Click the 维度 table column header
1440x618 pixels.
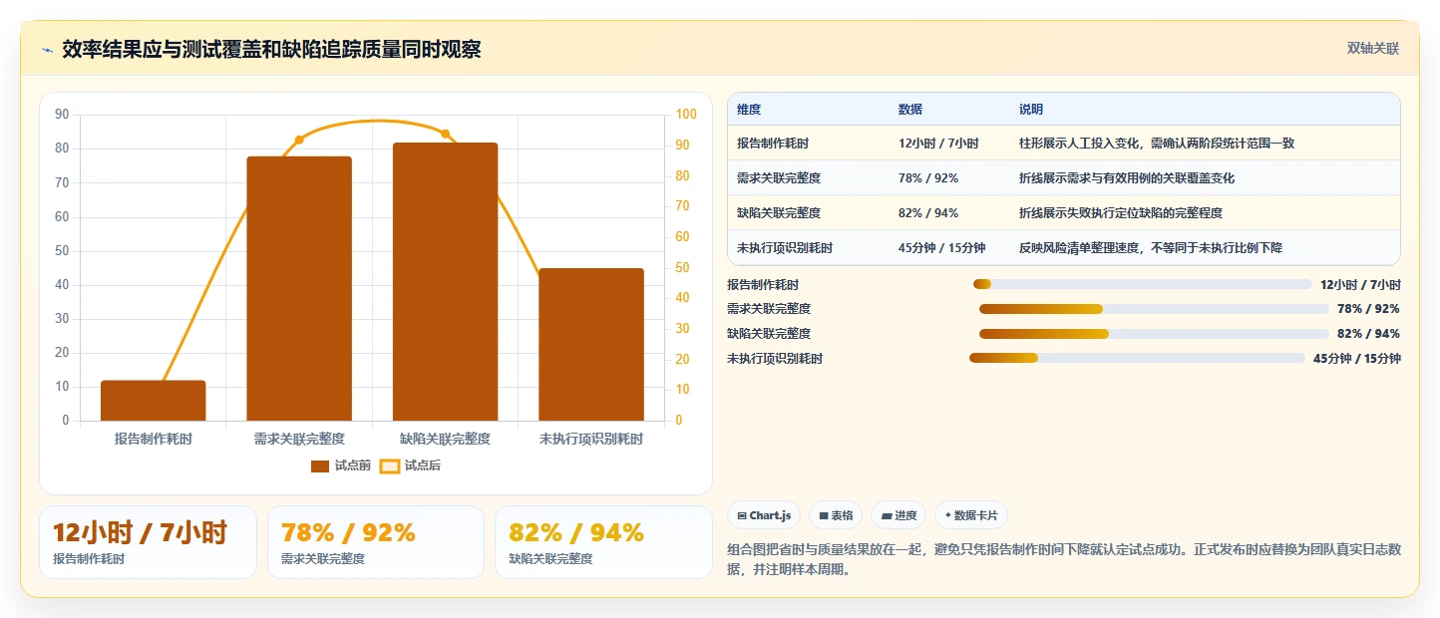[x=749, y=110]
